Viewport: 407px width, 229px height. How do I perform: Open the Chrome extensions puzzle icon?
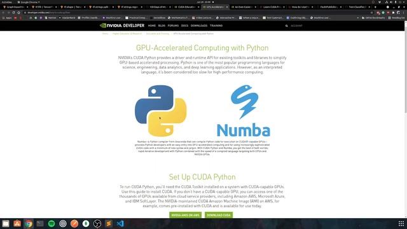[393, 13]
